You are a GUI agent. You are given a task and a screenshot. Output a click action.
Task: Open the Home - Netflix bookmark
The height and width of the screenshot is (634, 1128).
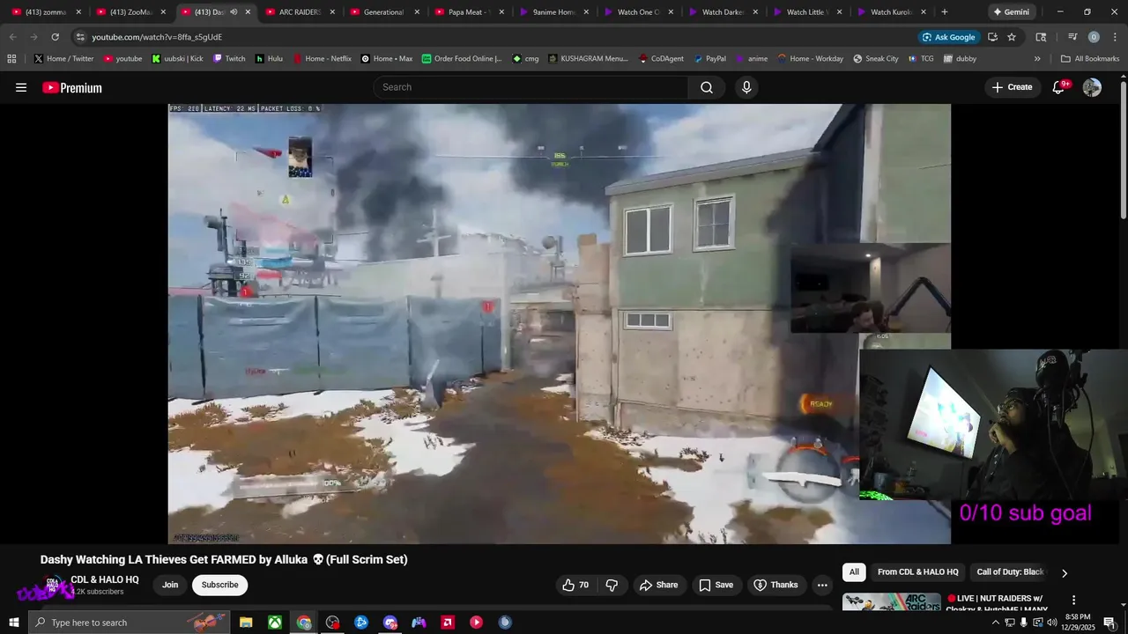[322, 59]
